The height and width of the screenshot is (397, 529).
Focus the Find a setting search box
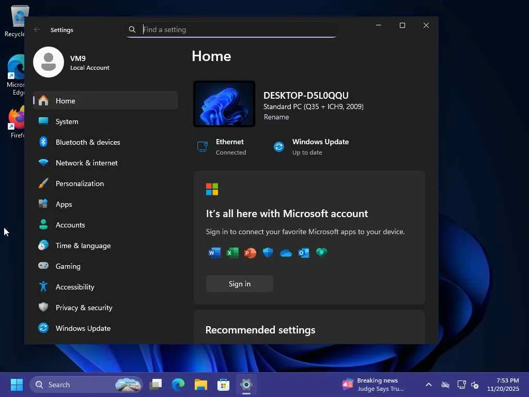(231, 29)
